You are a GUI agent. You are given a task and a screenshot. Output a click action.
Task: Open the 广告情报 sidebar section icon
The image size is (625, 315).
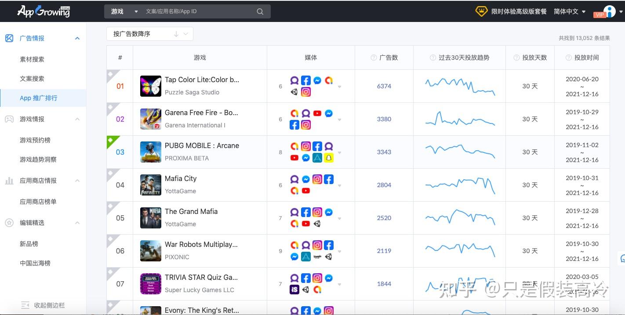tap(9, 38)
